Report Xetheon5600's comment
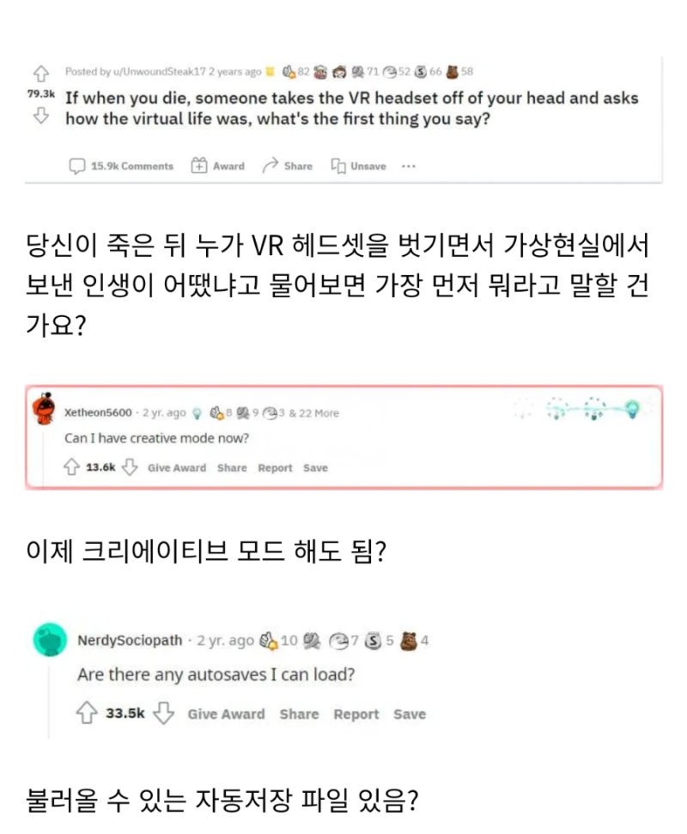The width and height of the screenshot is (687, 834). pos(275,467)
